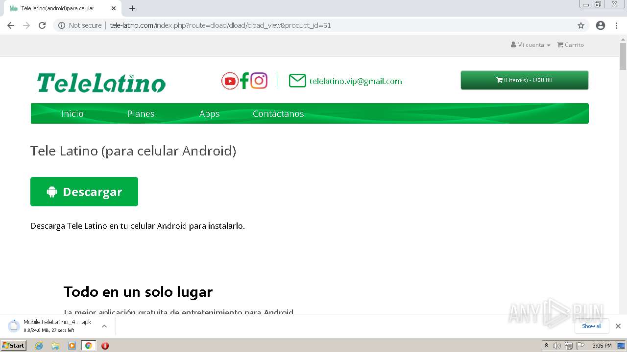Click the Action Center flag tray icon
This screenshot has height=352, width=627.
[x=580, y=346]
